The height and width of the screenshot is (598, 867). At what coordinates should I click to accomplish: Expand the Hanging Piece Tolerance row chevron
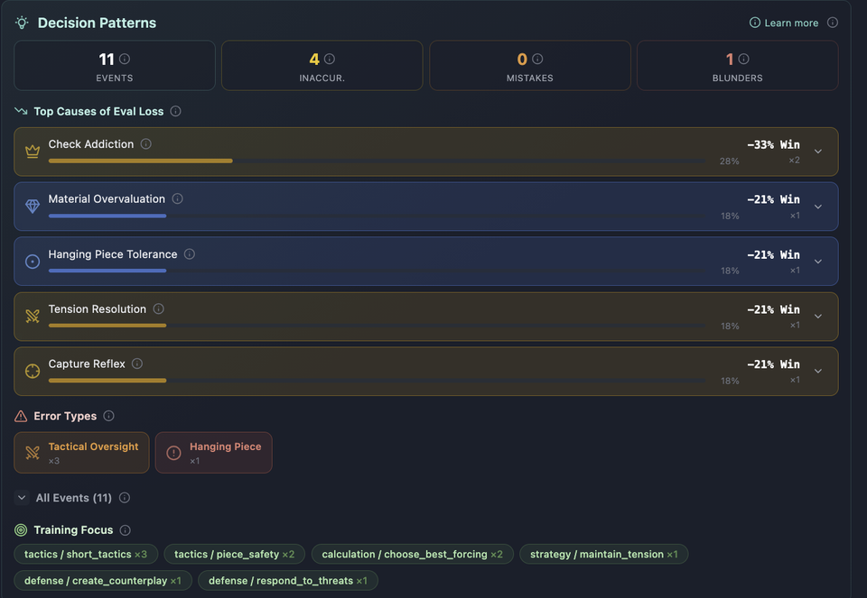point(818,262)
